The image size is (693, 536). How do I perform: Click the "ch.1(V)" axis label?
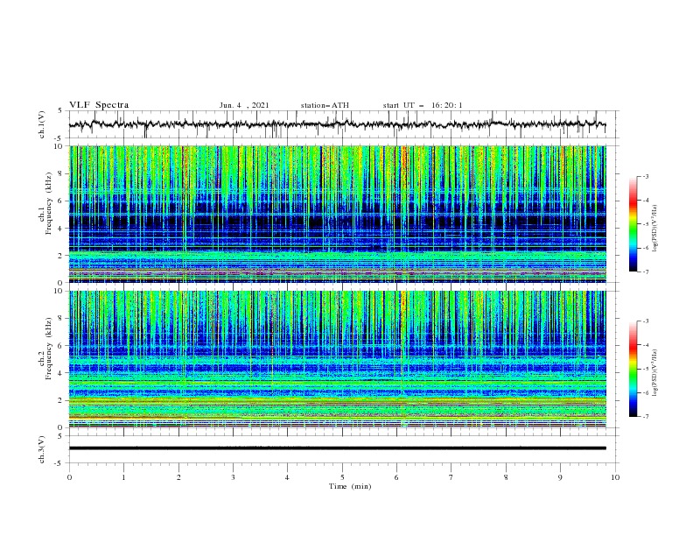(x=42, y=124)
